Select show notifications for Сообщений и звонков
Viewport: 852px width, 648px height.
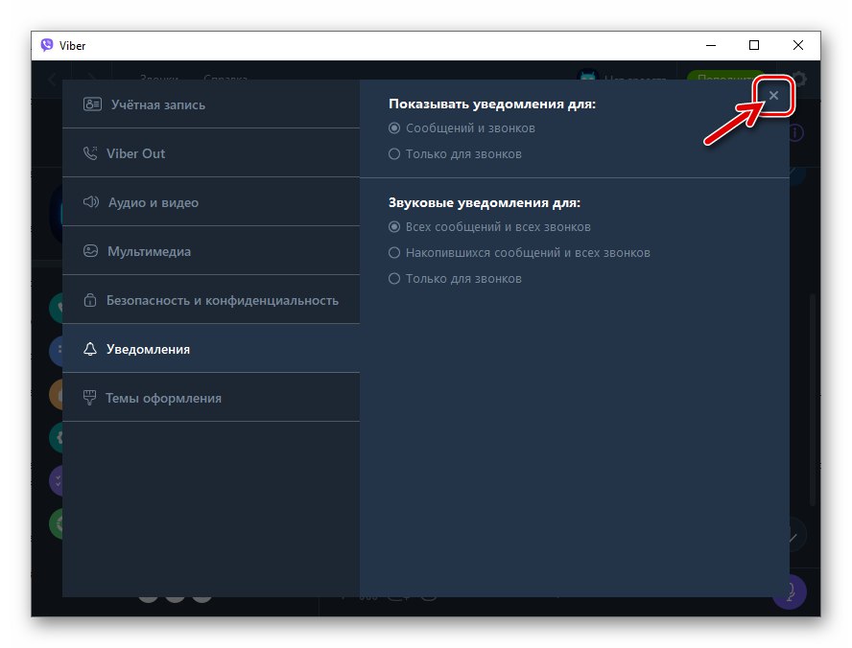point(461,128)
